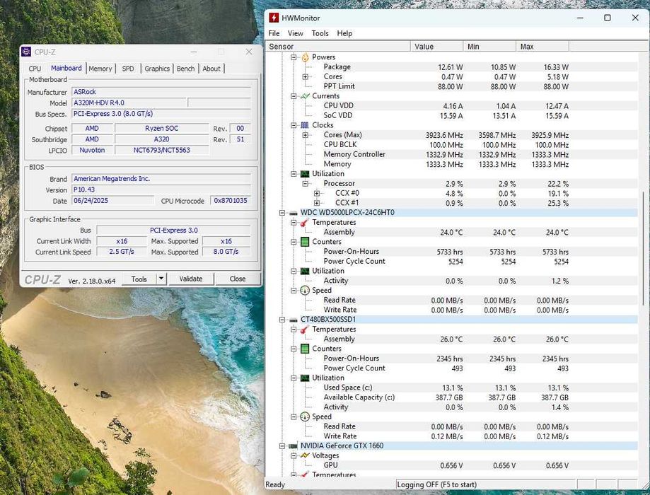Click the flame icon beside Powers

[305, 57]
